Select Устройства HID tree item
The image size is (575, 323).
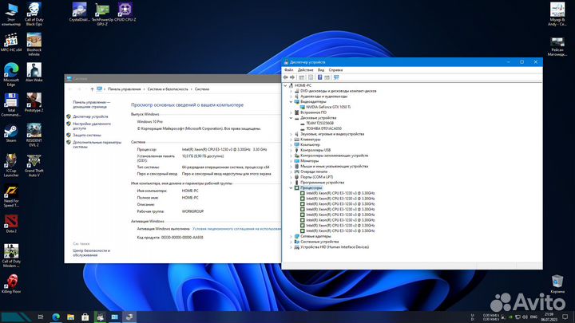point(335,246)
